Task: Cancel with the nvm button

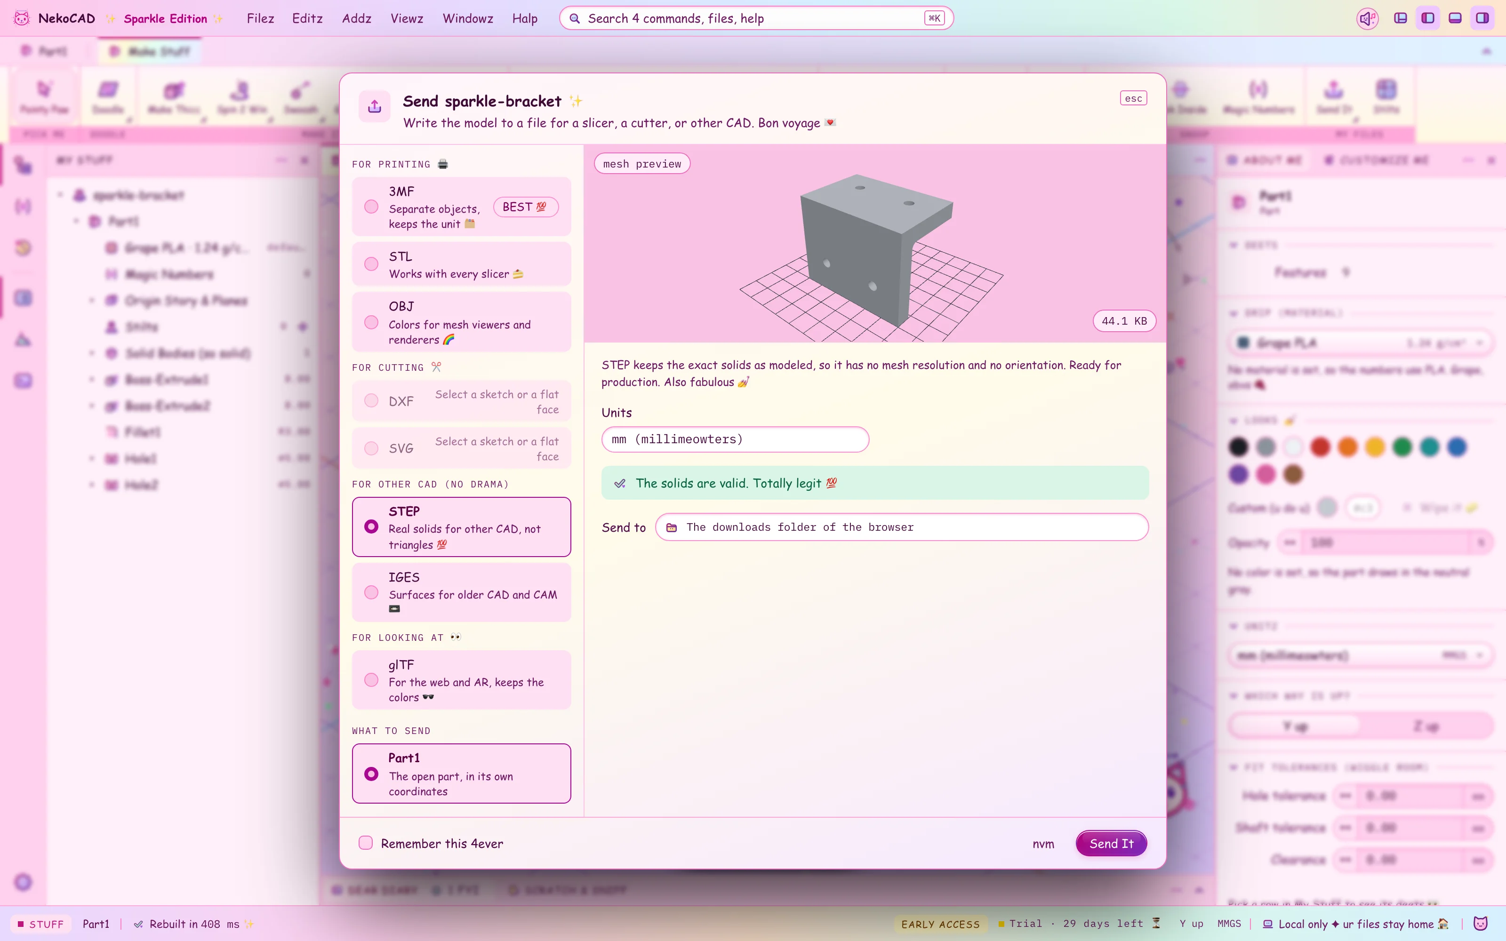Action: tap(1043, 844)
